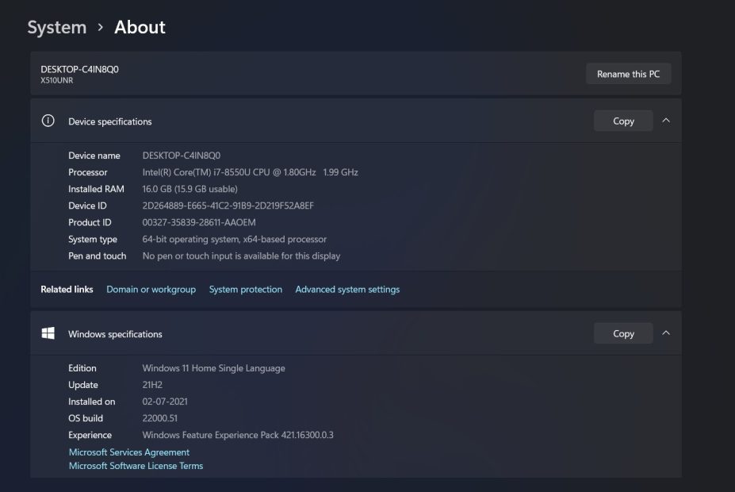Image resolution: width=735 pixels, height=492 pixels.
Task: Select the Device ID value 2D264889-E665
Action: [x=228, y=206]
